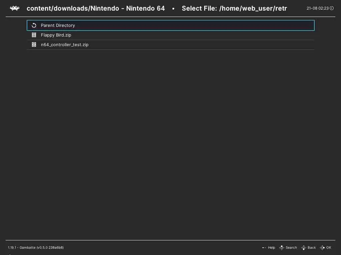Screen dimensions: 341x255
Task: Click the archive icon beside n64_controller_test.zip
Action: click(34, 44)
